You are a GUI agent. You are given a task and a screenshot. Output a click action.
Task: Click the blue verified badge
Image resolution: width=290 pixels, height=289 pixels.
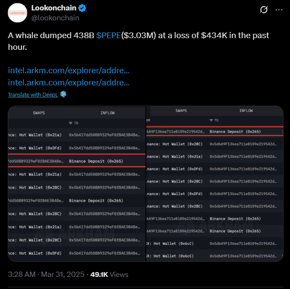pyautogui.click(x=82, y=8)
